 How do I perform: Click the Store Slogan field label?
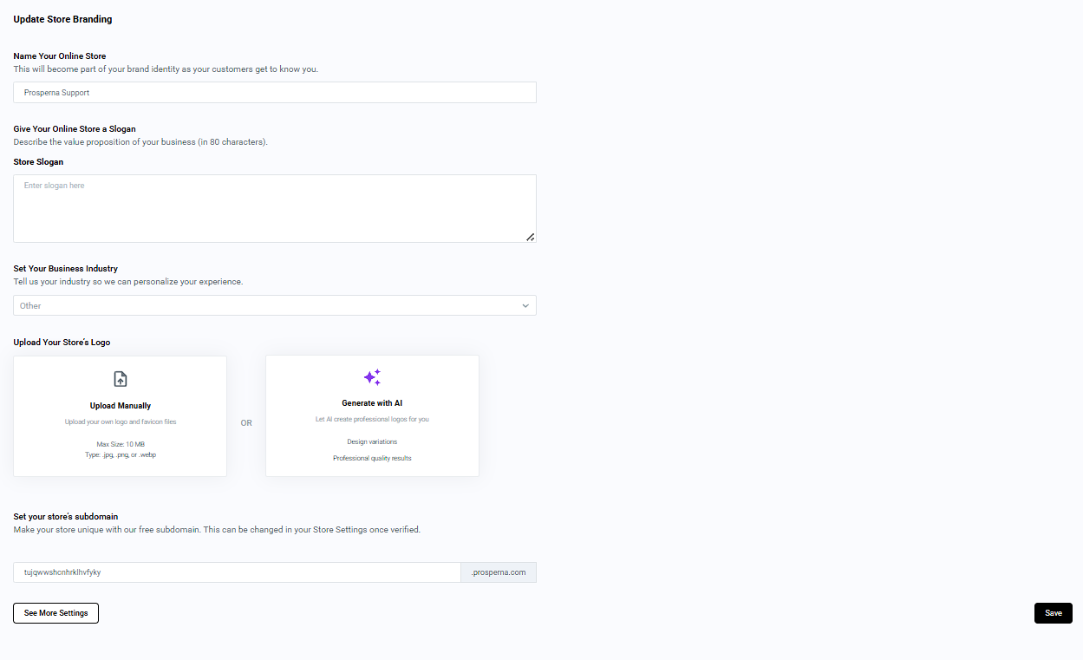point(38,162)
